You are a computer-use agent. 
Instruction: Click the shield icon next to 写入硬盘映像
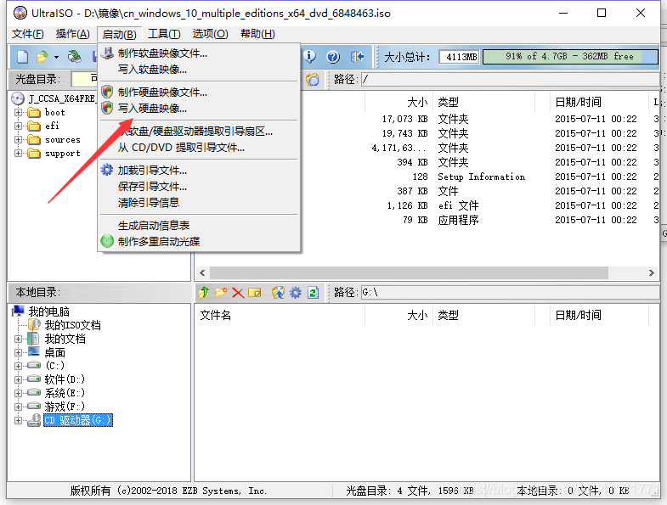pyautogui.click(x=107, y=108)
